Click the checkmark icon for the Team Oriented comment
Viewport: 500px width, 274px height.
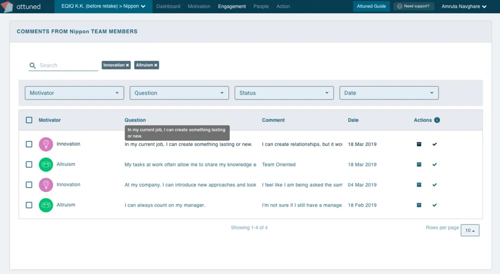click(x=434, y=164)
